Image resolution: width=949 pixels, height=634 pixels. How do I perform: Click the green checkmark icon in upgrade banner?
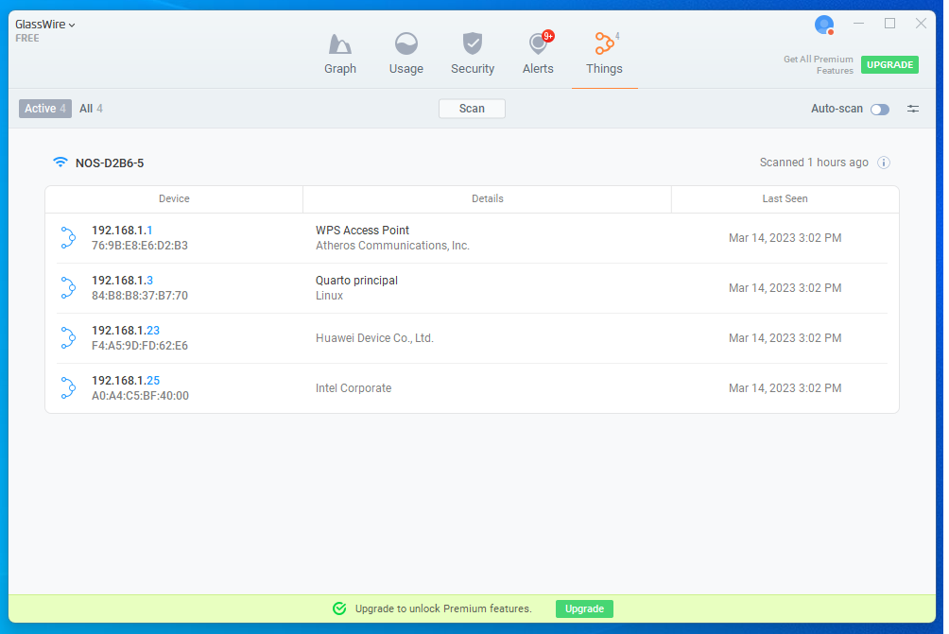[x=339, y=608]
